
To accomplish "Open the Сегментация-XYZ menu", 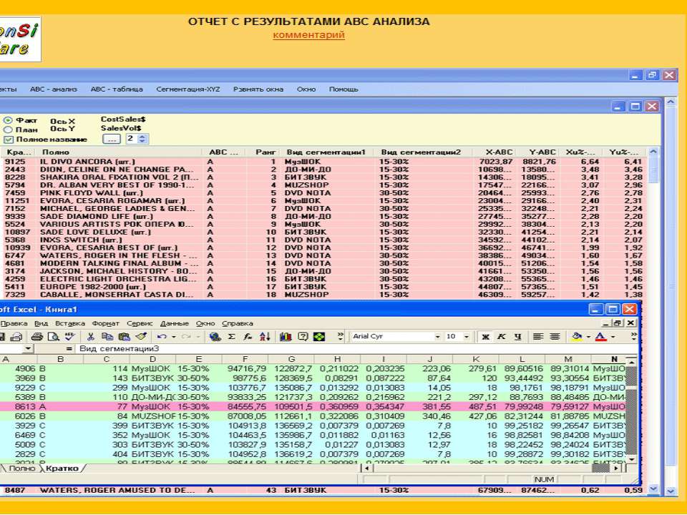I will click(188, 89).
